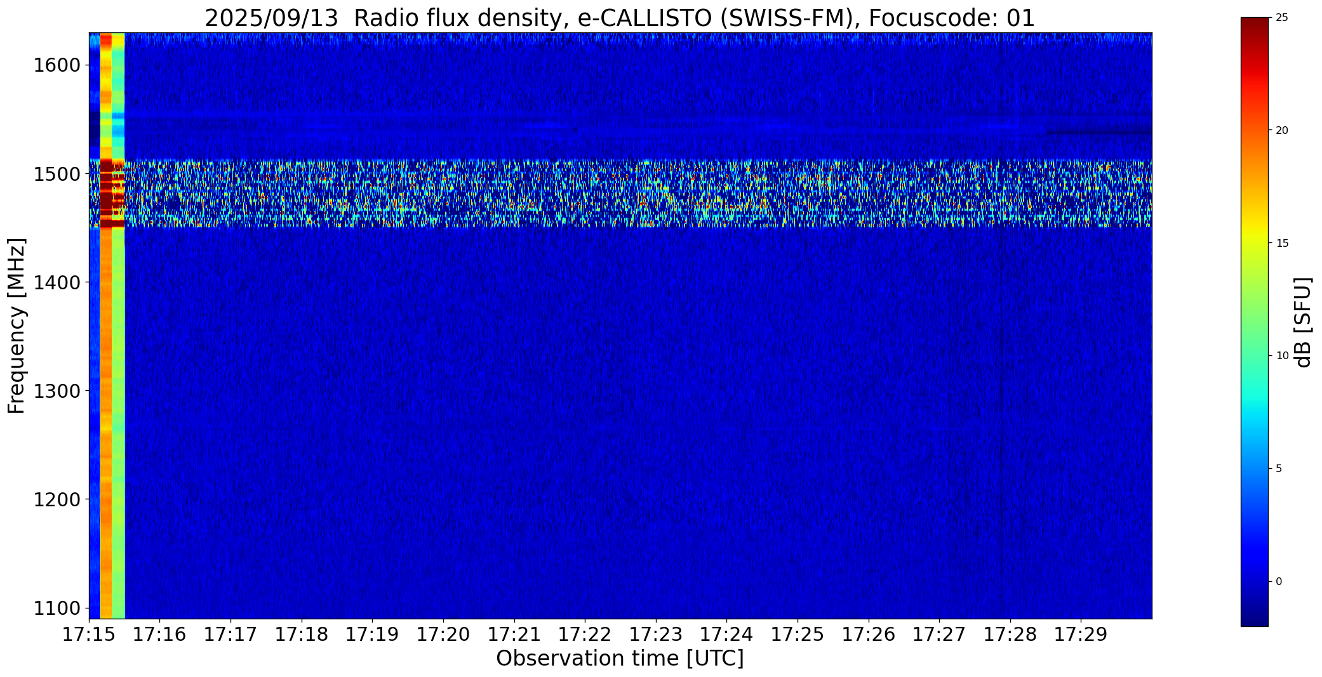Viewport: 1322px width, 677px height.
Task: Click the colorbar tick label 5
Action: [x=1279, y=468]
